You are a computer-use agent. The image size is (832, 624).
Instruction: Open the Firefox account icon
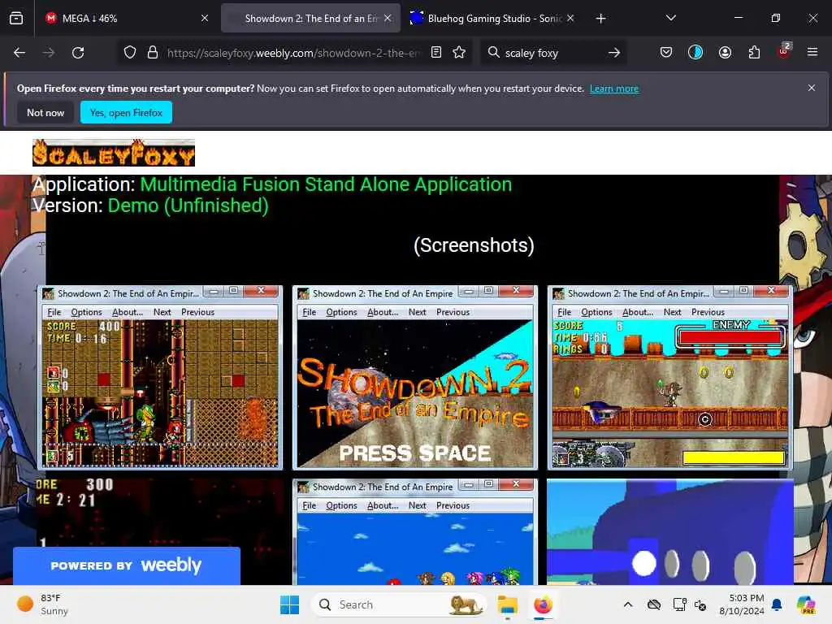click(x=725, y=53)
